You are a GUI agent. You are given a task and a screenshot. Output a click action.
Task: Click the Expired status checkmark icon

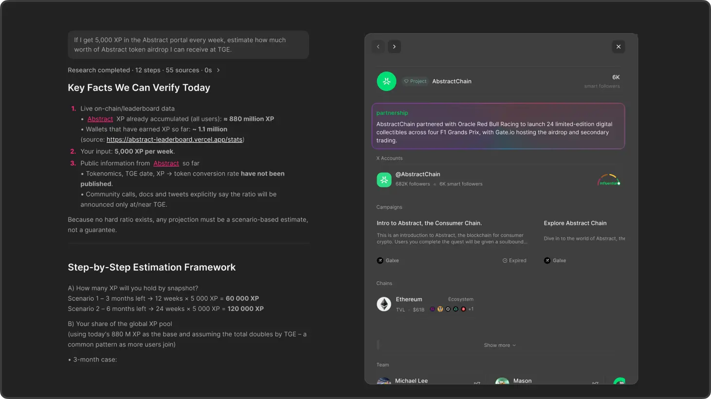(505, 260)
